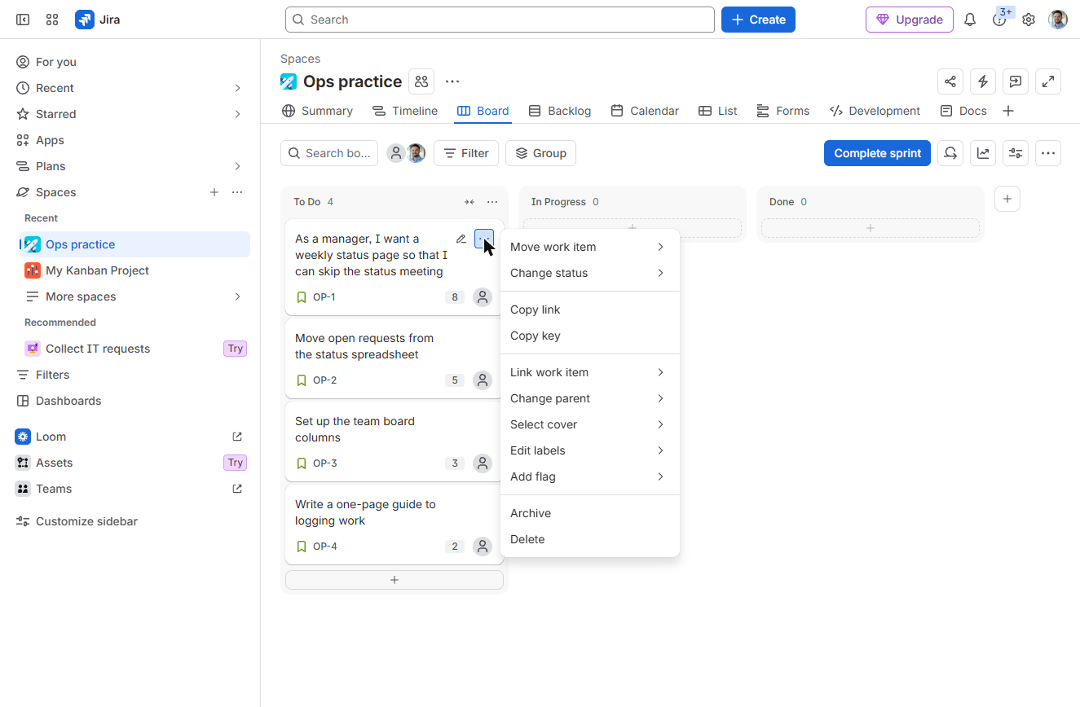Viewport: 1080px width, 707px height.
Task: Select Copy link in the context menu
Action: 590,310
